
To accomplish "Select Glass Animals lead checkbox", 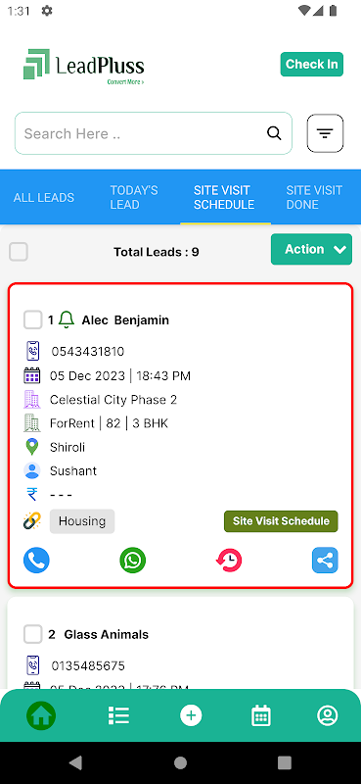I will pos(33,634).
